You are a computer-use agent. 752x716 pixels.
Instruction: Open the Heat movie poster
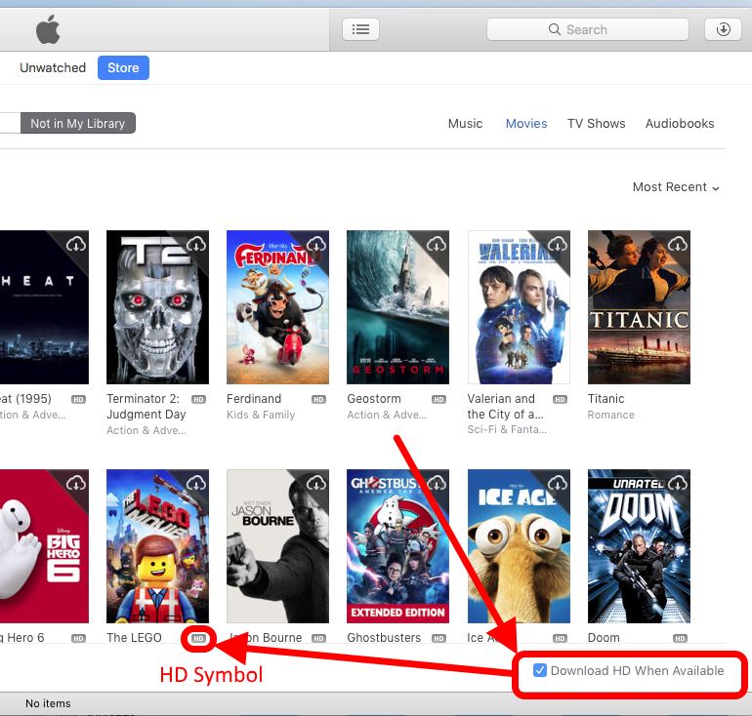[44, 307]
